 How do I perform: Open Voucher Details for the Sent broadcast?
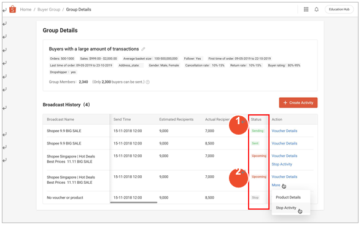pyautogui.click(x=284, y=143)
